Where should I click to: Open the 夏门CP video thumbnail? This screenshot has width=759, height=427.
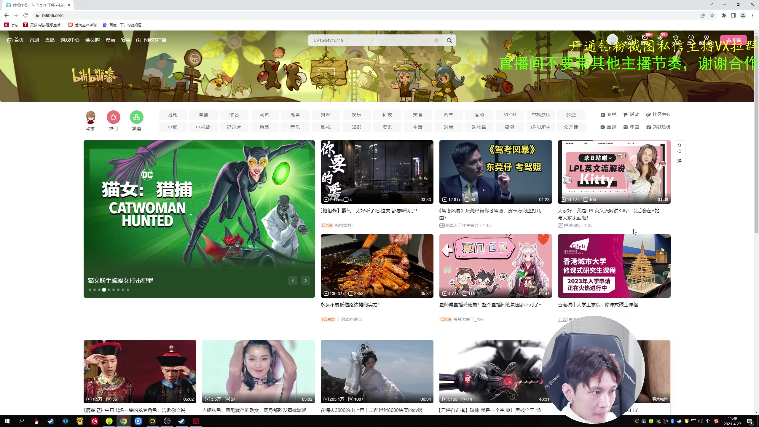click(496, 266)
